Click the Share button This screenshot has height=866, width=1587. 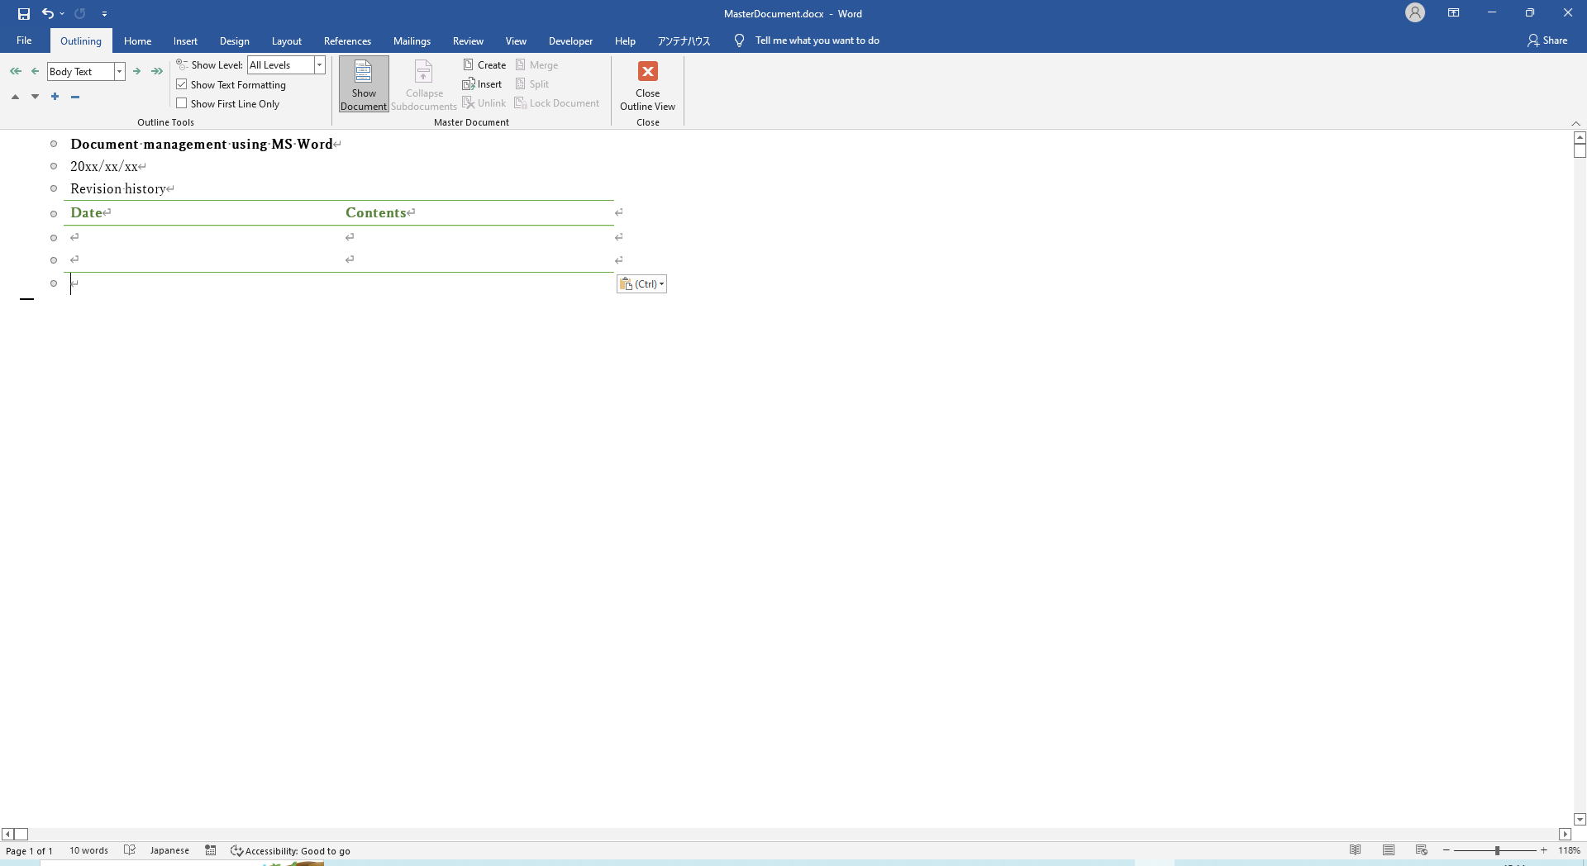[1547, 40]
